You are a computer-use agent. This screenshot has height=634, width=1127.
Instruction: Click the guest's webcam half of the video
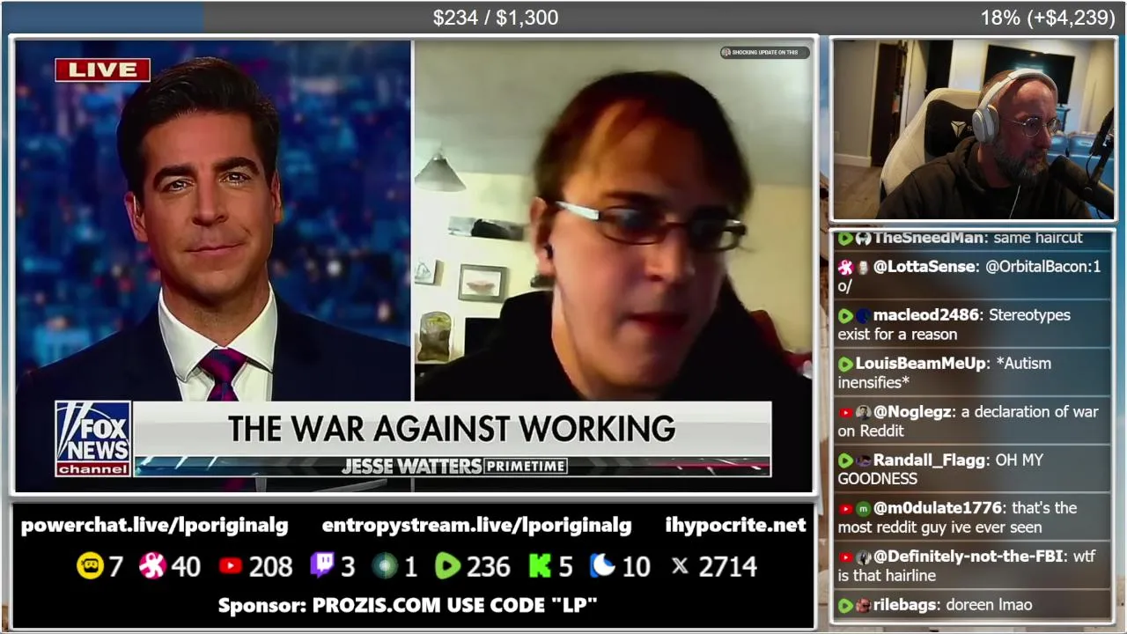(x=613, y=220)
